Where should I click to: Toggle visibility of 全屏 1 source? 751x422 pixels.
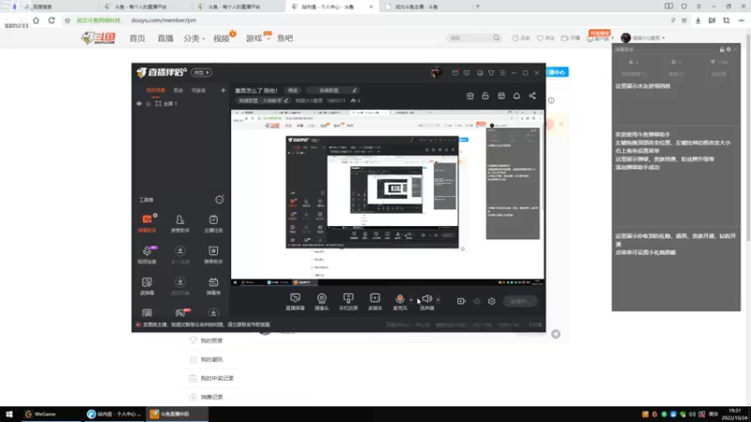click(x=139, y=103)
